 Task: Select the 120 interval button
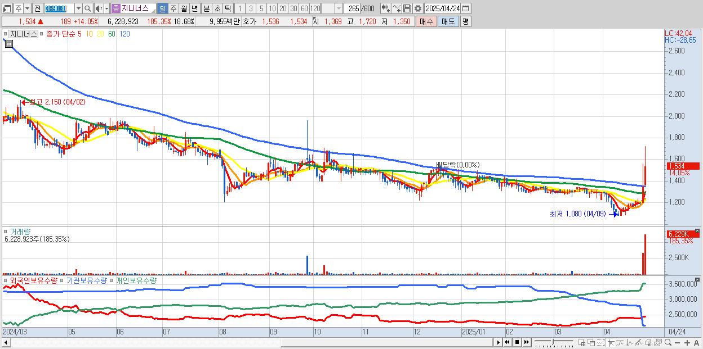(x=315, y=8)
